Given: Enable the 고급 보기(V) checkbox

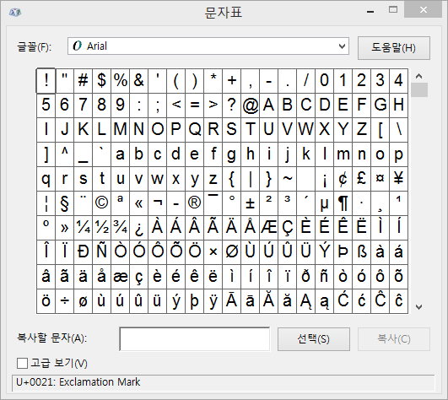Looking at the screenshot, I should coord(22,364).
